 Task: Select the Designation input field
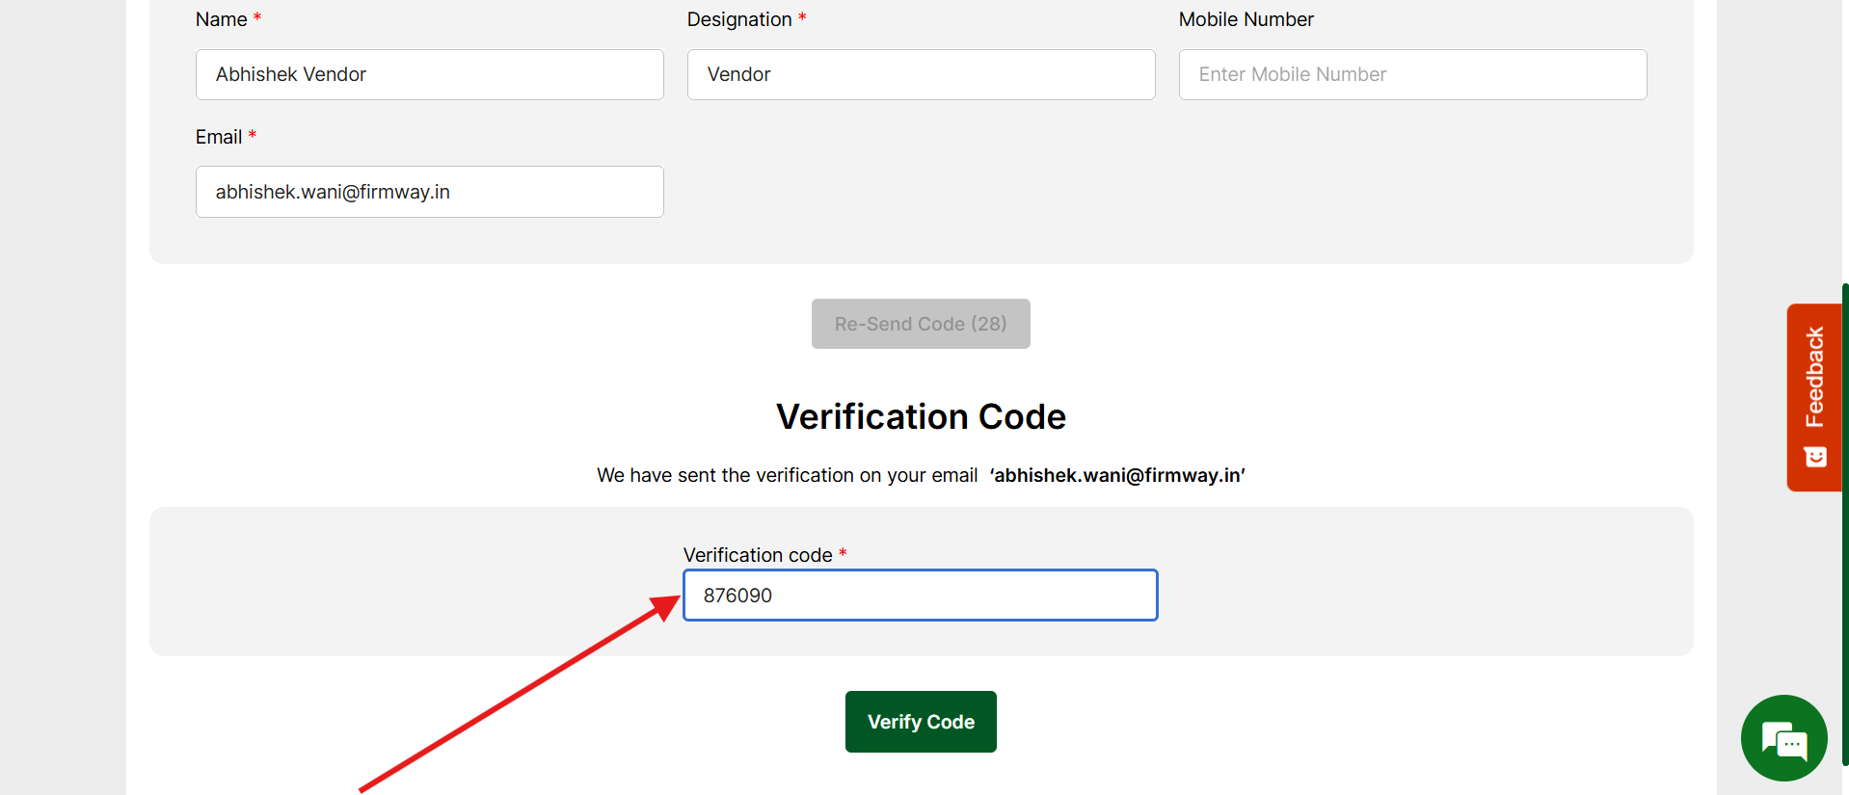point(921,75)
